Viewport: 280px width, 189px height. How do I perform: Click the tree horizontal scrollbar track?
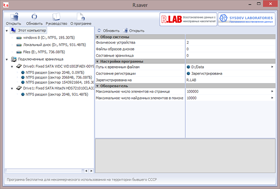point(44,171)
